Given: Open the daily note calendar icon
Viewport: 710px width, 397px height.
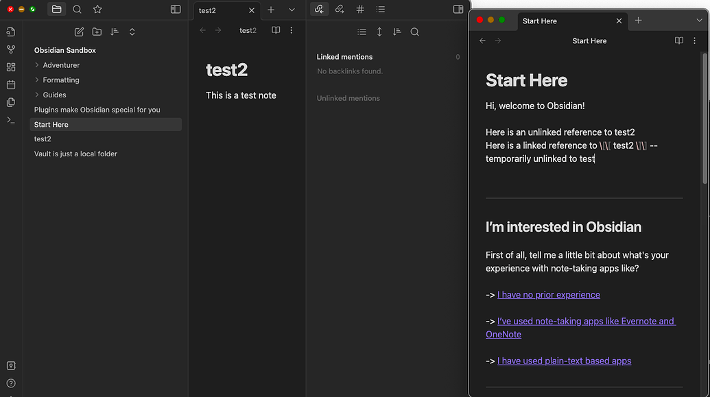Looking at the screenshot, I should coord(10,85).
